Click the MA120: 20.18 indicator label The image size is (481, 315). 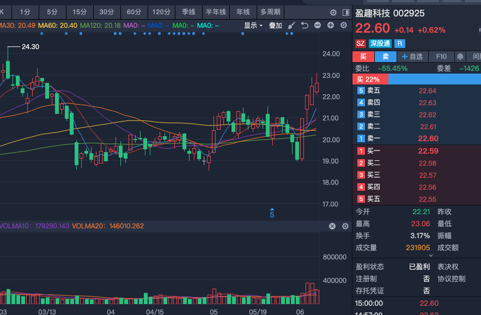[100, 26]
